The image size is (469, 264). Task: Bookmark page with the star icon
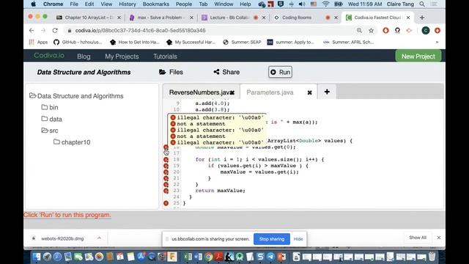coord(372,31)
